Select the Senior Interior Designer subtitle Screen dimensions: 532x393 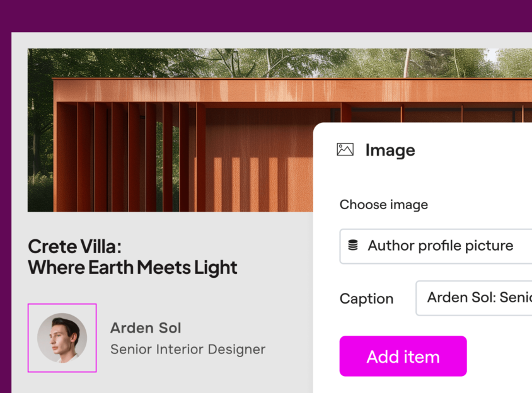pos(188,349)
